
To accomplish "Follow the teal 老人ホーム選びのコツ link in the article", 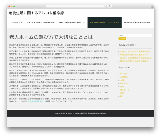I will (x=37, y=101).
